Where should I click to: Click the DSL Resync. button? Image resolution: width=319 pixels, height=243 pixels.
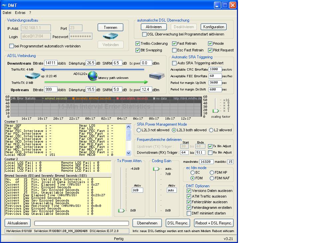(178, 223)
